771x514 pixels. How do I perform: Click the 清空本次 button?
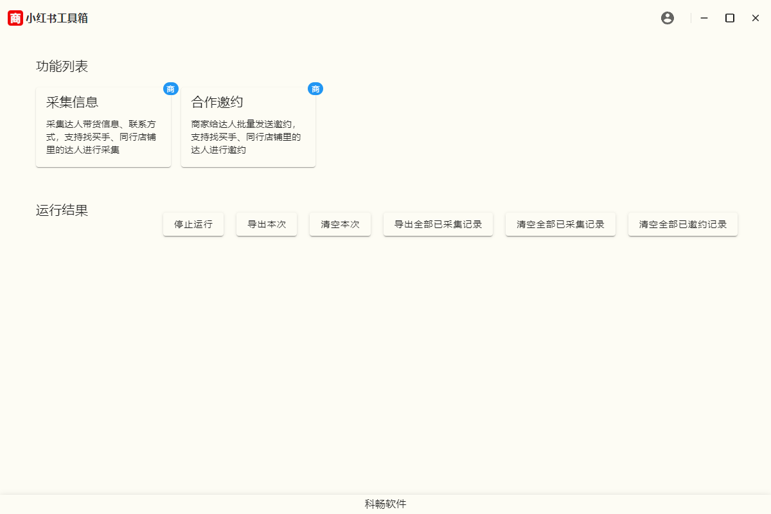340,224
